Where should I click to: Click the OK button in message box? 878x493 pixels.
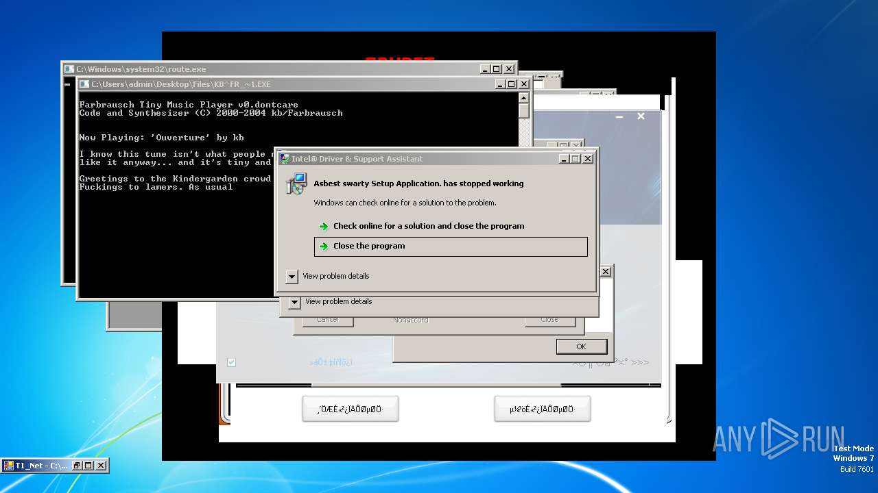pyautogui.click(x=581, y=346)
